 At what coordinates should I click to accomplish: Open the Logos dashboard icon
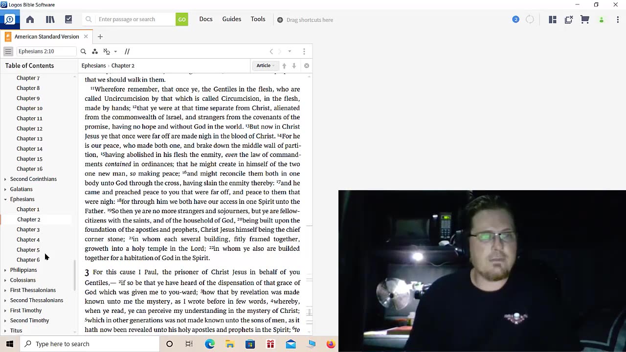[9, 20]
